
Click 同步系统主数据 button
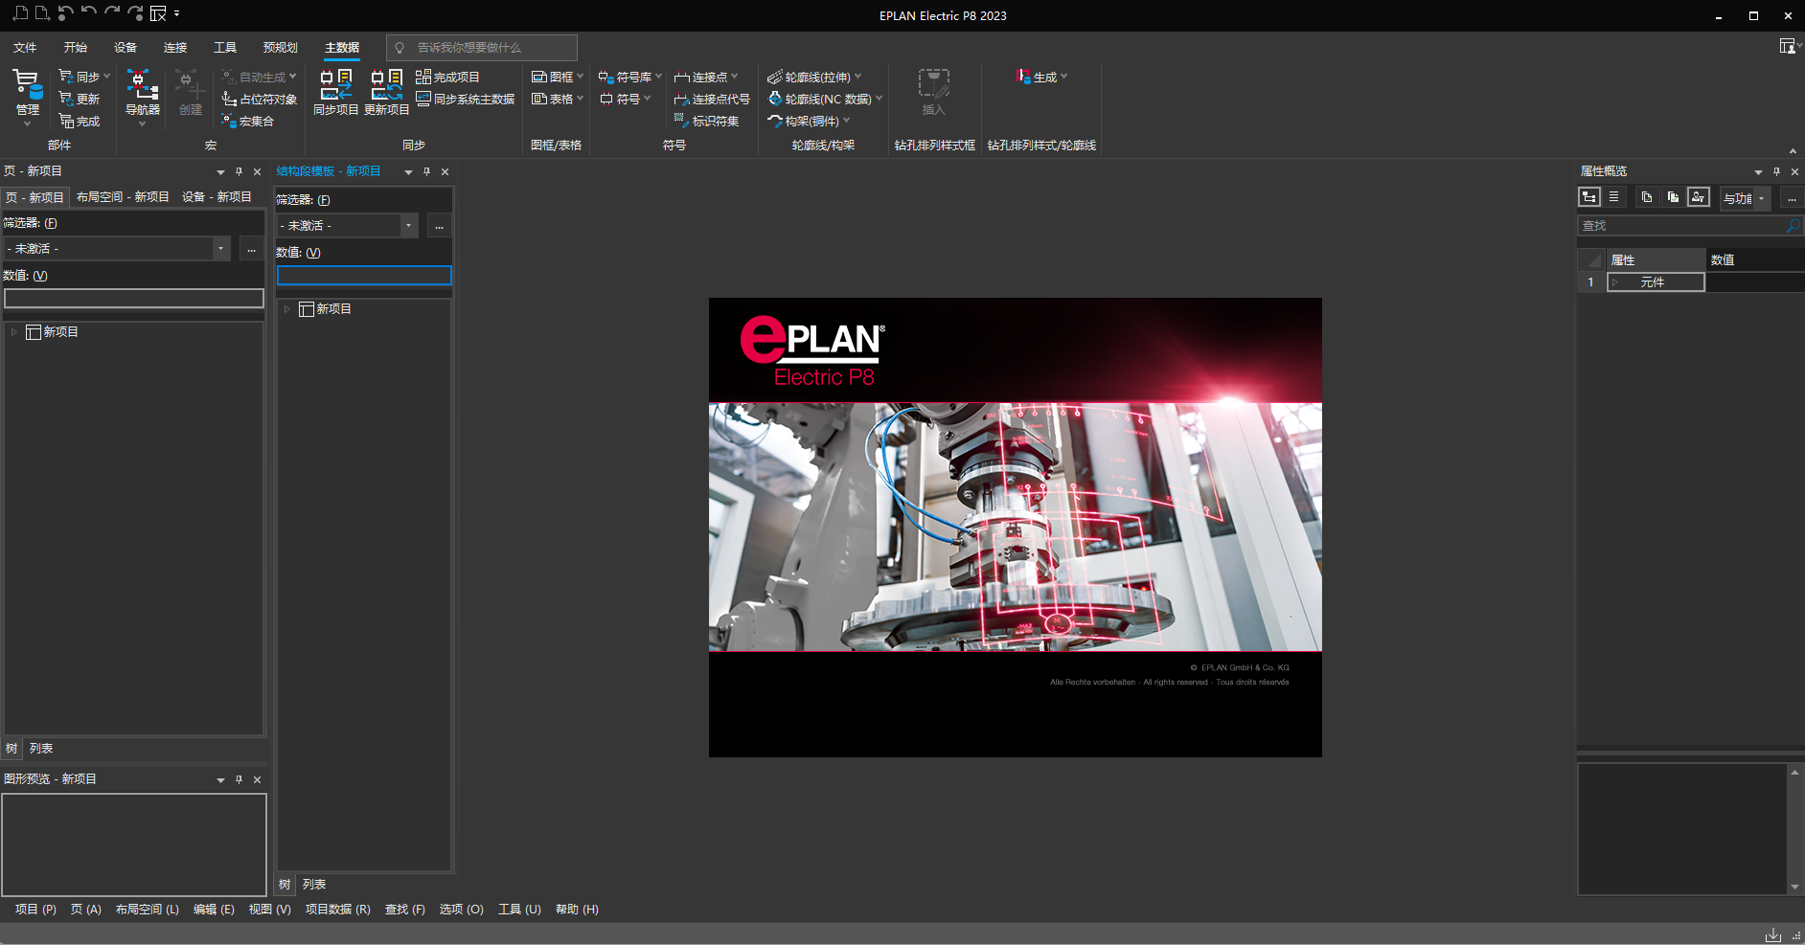[x=466, y=99]
